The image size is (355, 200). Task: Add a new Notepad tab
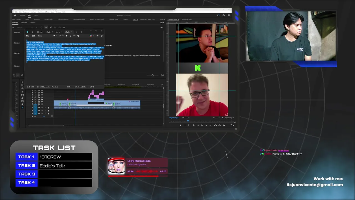point(82,32)
